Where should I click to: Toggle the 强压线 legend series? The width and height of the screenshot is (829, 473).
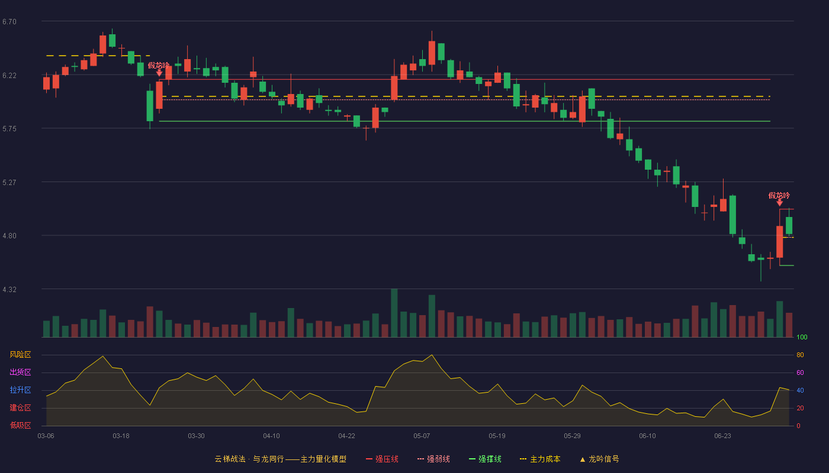[382, 459]
